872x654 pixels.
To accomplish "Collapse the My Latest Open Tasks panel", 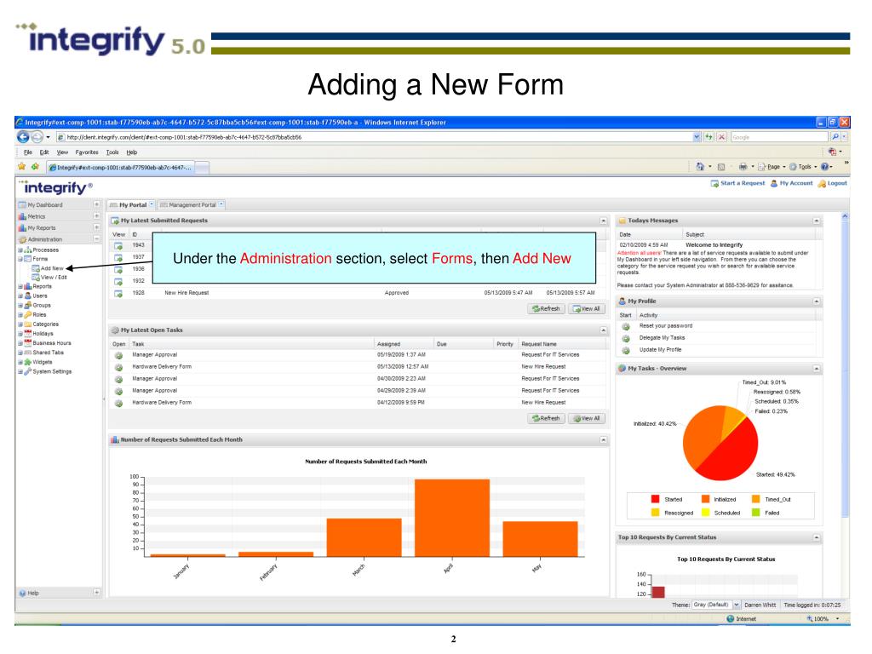I will tap(604, 330).
